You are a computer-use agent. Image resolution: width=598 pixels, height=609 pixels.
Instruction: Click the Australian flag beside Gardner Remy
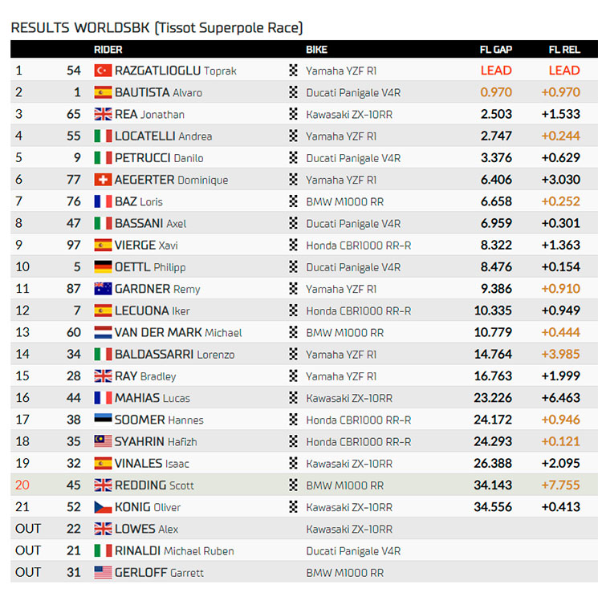[x=103, y=289]
